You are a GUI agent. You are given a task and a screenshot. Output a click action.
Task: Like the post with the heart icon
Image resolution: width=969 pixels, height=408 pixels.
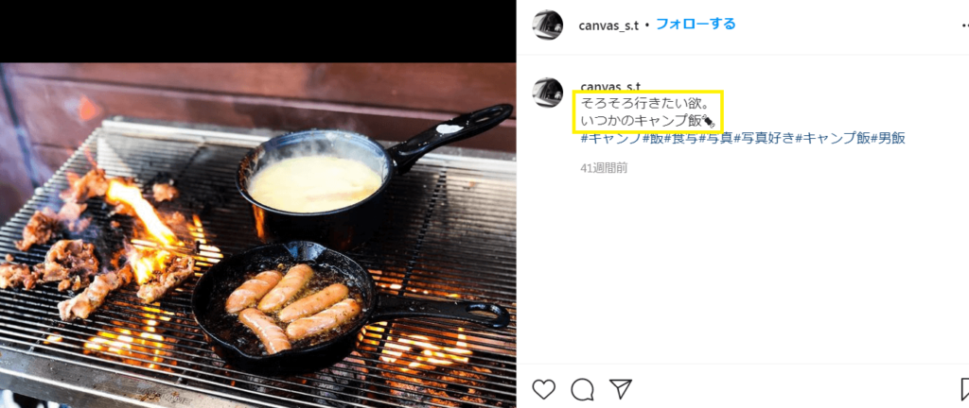(x=544, y=389)
